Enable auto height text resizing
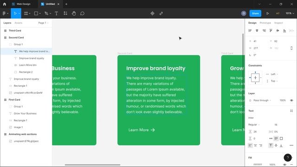Screen dimensions: 297x167 [276, 139]
